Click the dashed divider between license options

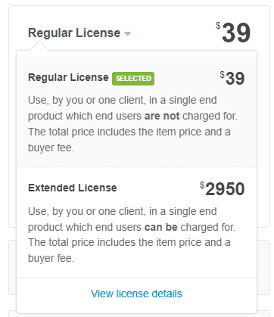click(136, 166)
